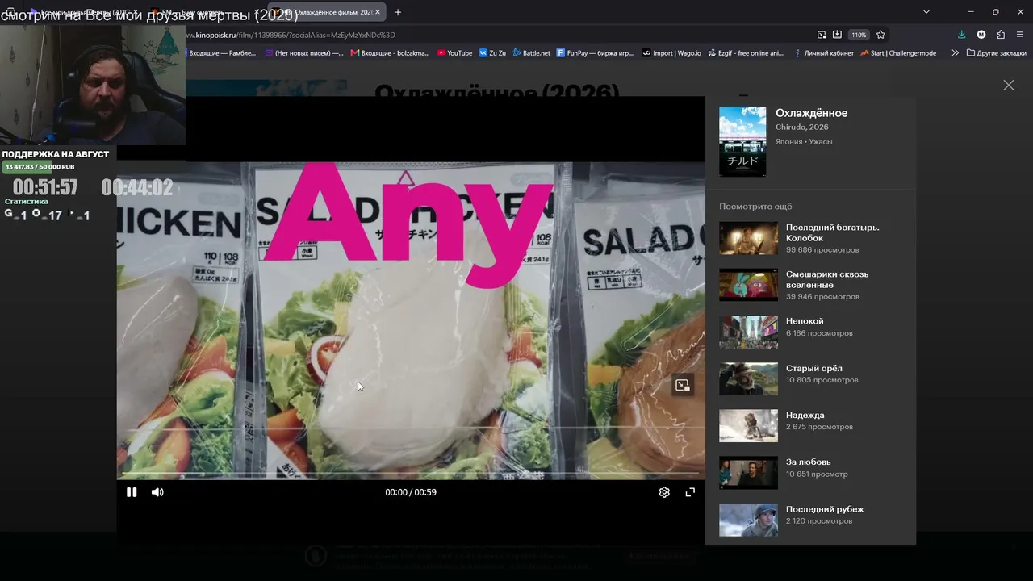Open the Ezgif bookmark
This screenshot has height=581, width=1033.
[x=746, y=53]
